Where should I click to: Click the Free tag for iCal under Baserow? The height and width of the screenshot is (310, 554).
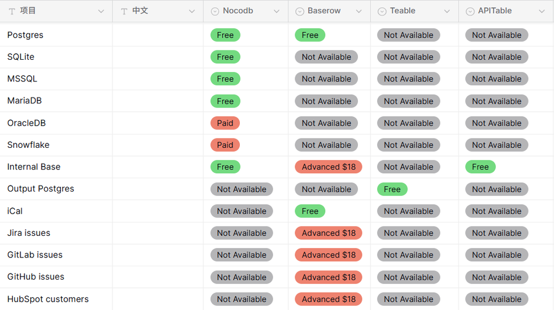click(x=310, y=211)
